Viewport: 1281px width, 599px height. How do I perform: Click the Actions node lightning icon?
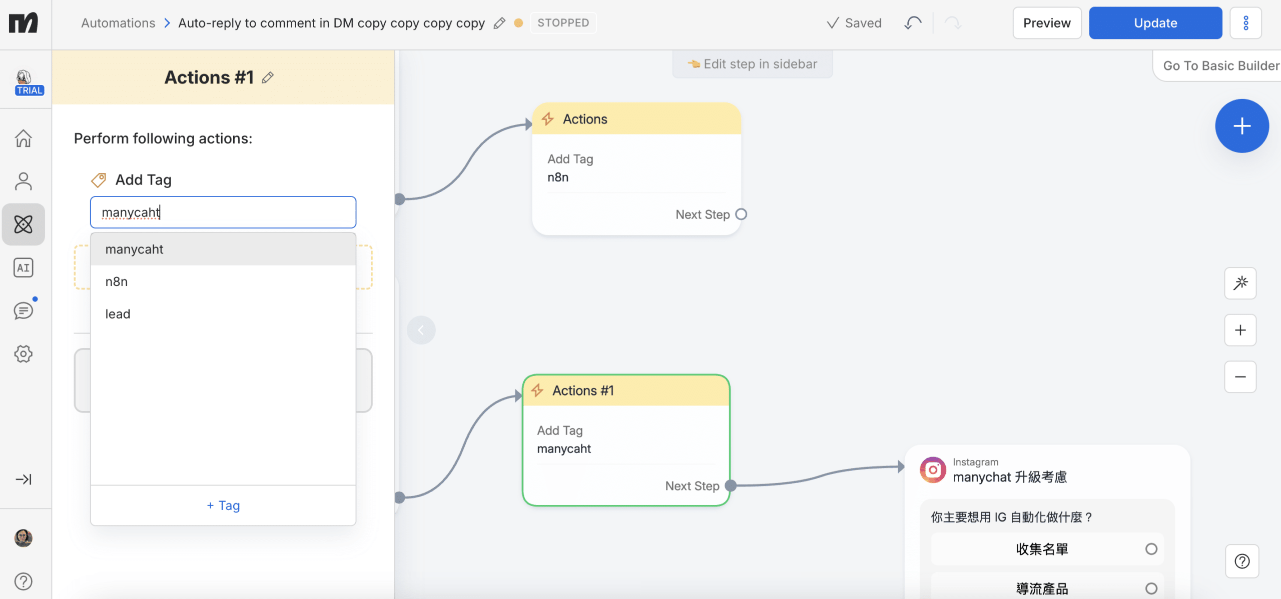click(x=548, y=119)
